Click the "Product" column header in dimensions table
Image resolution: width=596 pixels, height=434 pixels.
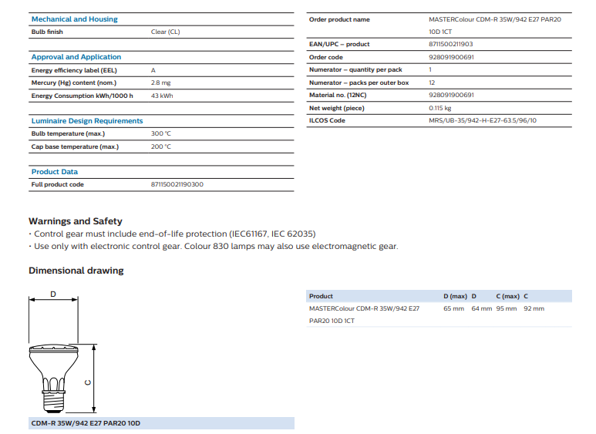click(321, 296)
